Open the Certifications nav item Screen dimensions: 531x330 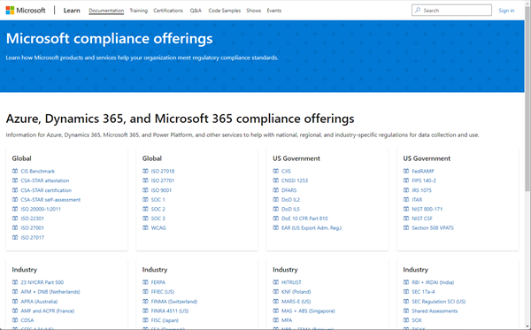point(168,11)
